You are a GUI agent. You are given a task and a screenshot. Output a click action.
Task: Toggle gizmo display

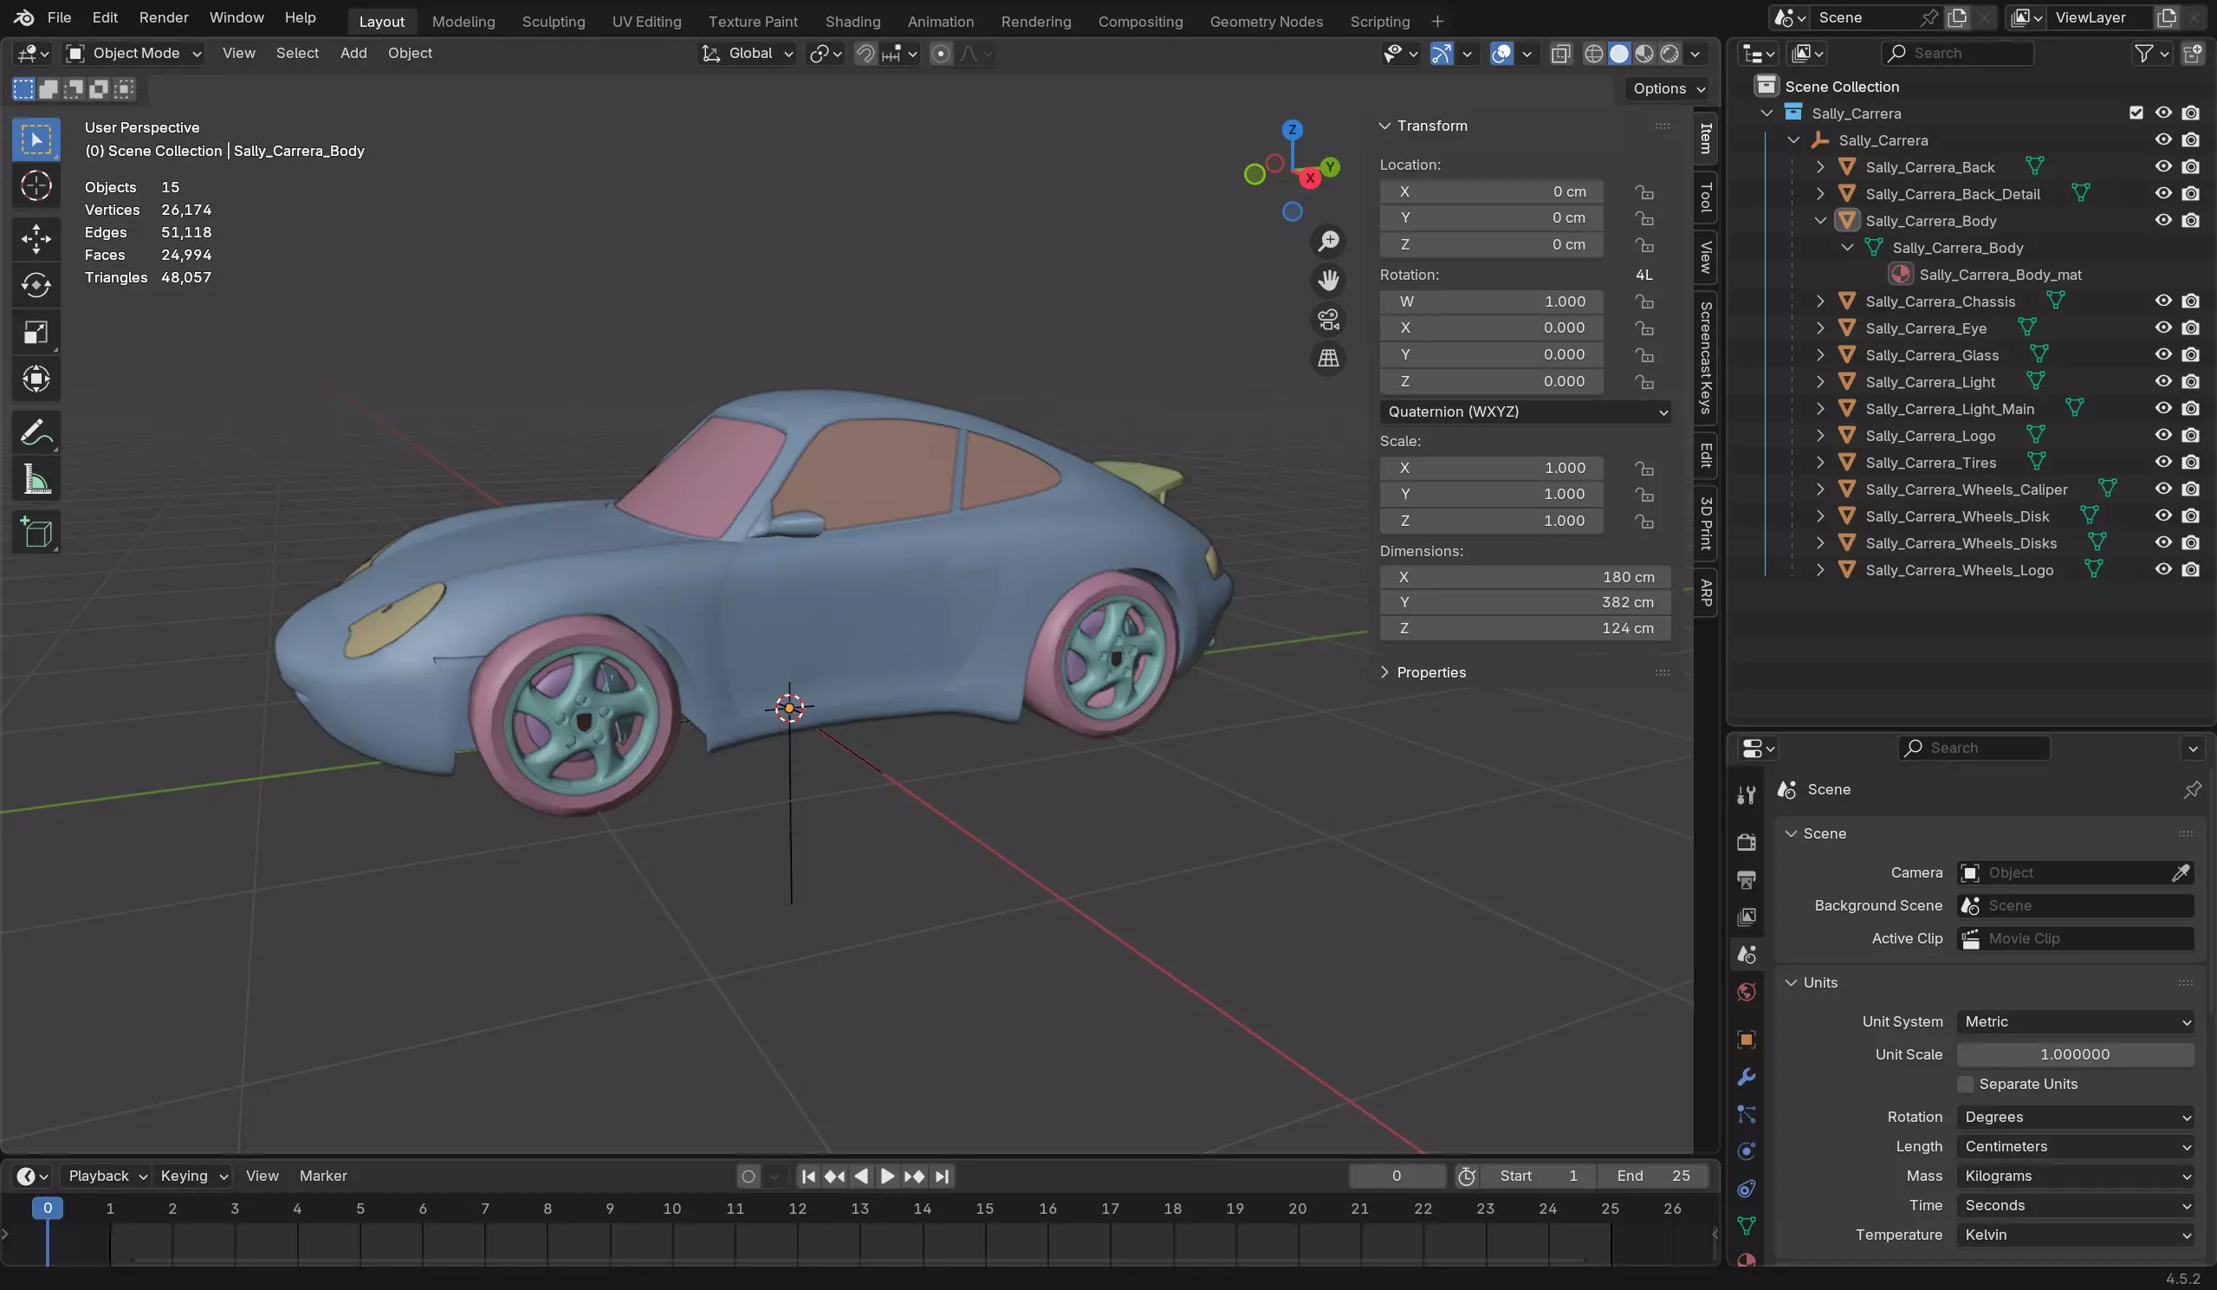(x=1442, y=54)
